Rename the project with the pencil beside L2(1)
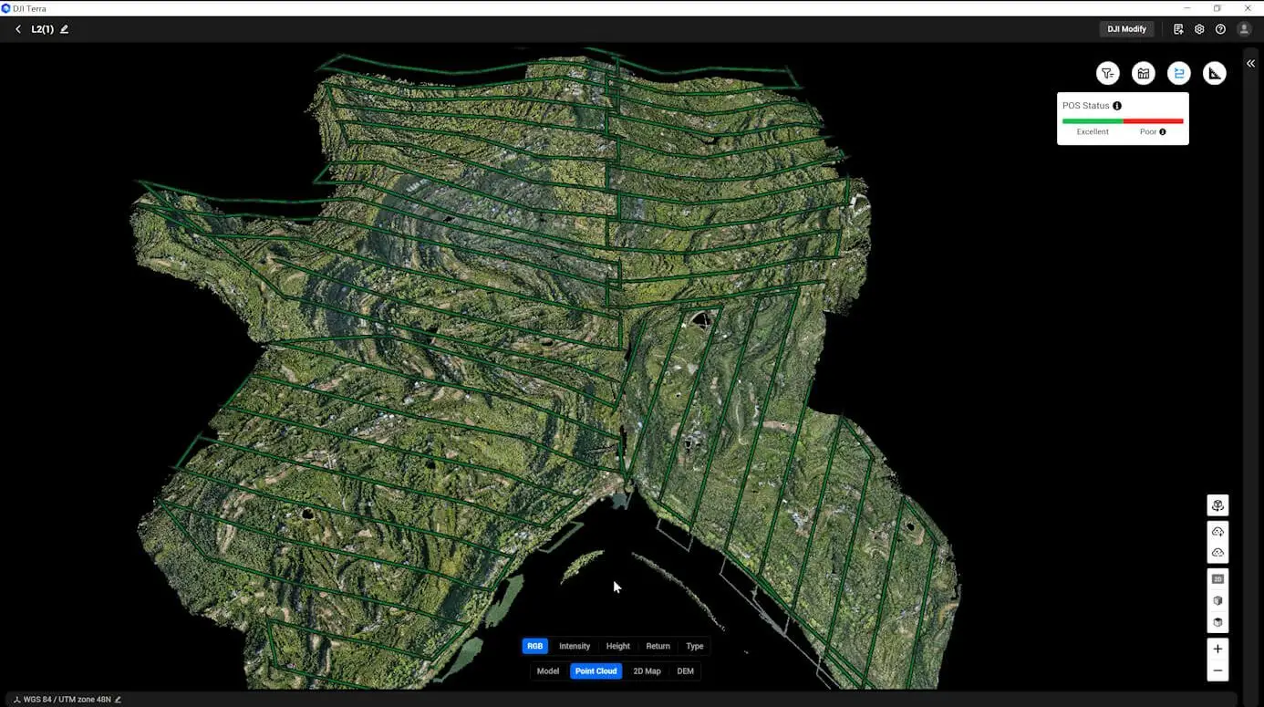Screen dimensions: 1264x707 (64, 29)
